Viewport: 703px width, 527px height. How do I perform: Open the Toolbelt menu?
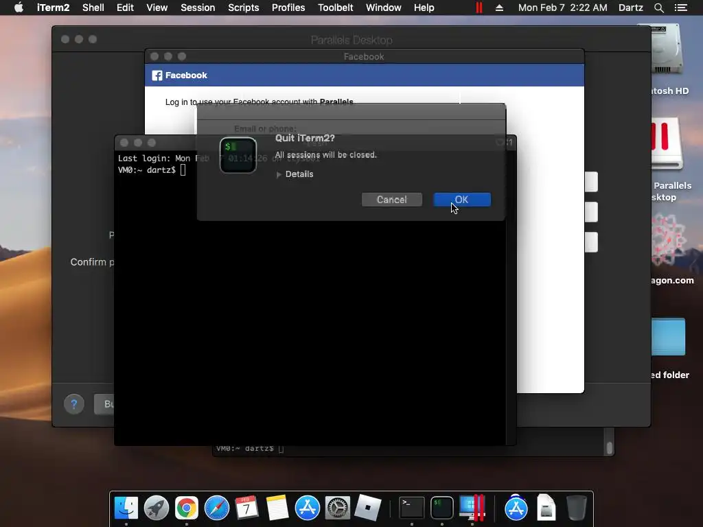pos(335,8)
